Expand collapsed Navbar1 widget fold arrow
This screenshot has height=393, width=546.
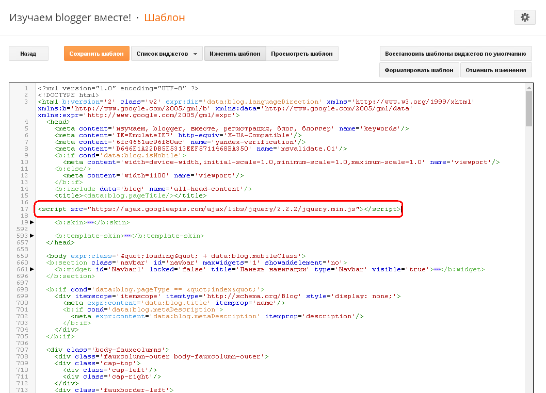point(32,269)
